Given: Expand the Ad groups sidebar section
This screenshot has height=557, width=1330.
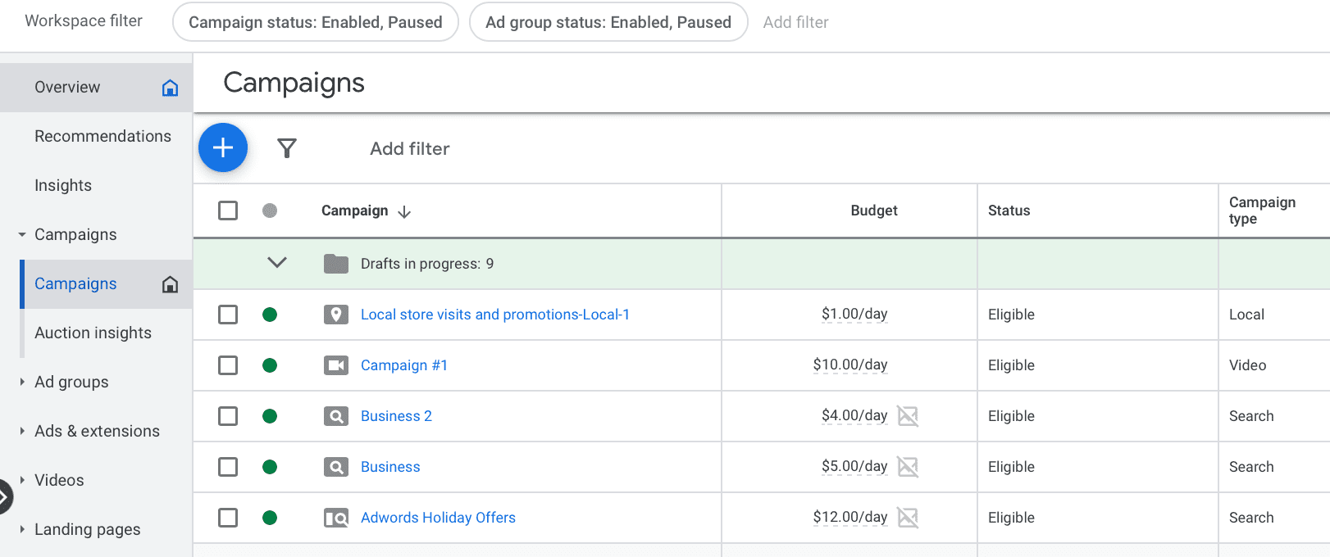Looking at the screenshot, I should coord(22,382).
